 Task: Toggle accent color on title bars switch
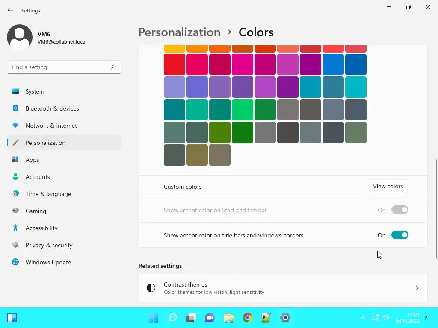400,235
